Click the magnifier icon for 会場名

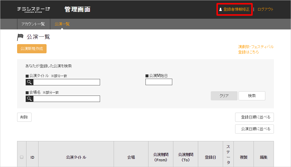29,99
